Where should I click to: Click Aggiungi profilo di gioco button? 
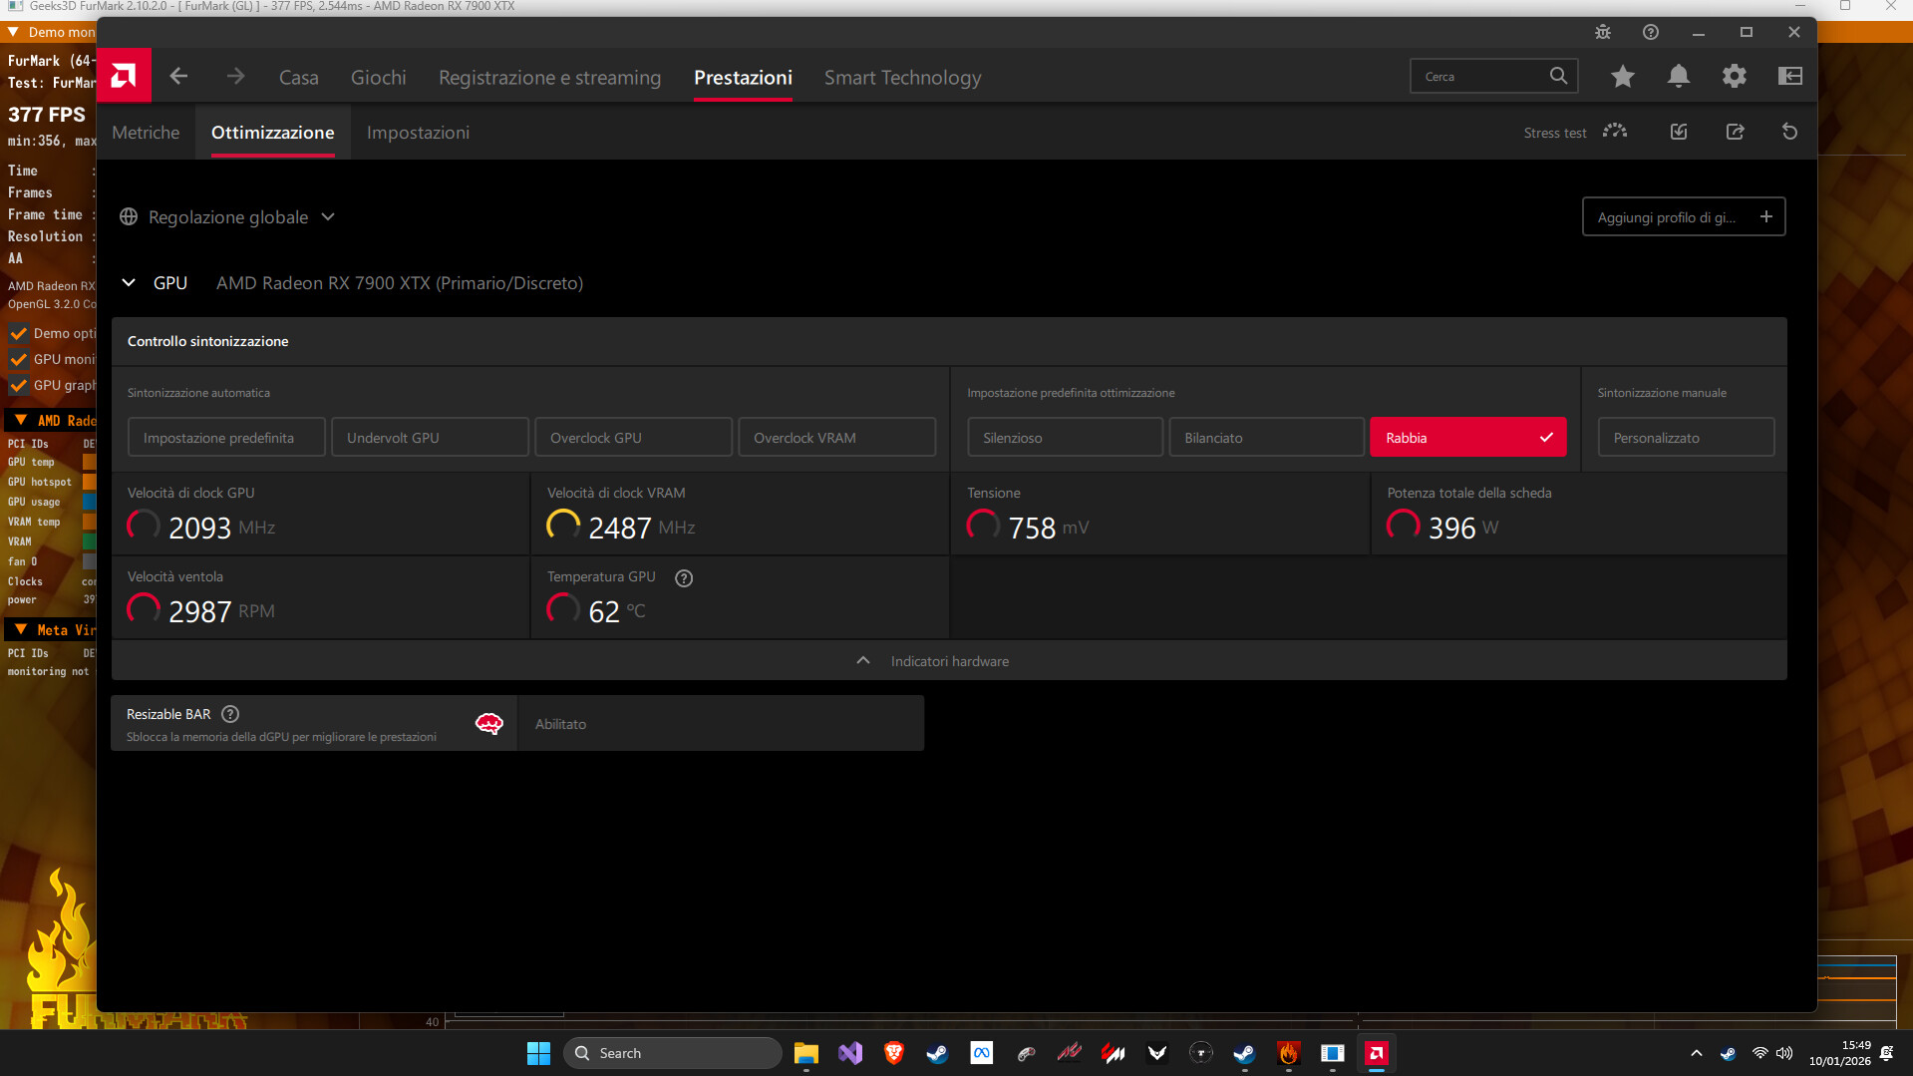coord(1683,217)
